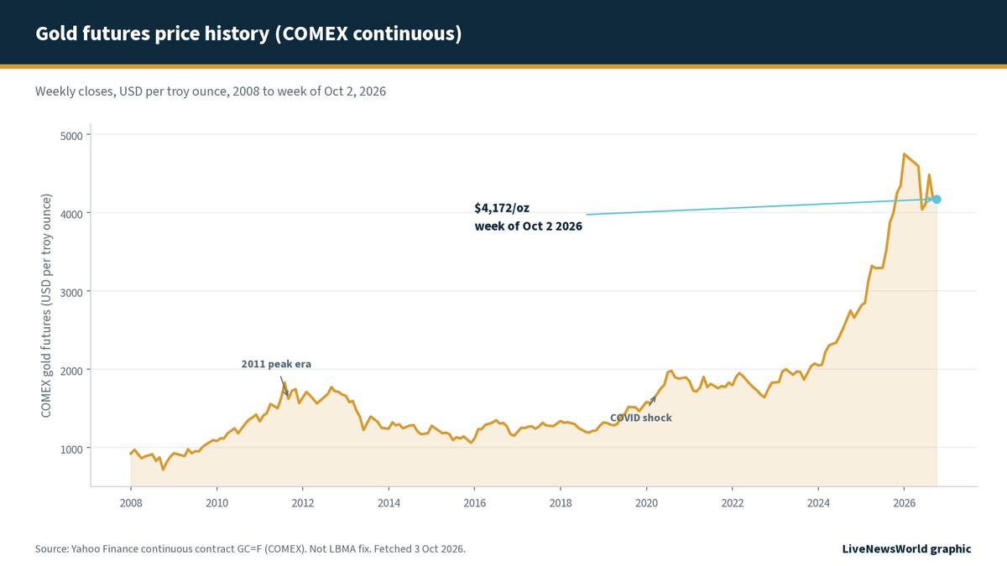
Task: Click the x-axis tick label '2010'
Action: (217, 503)
